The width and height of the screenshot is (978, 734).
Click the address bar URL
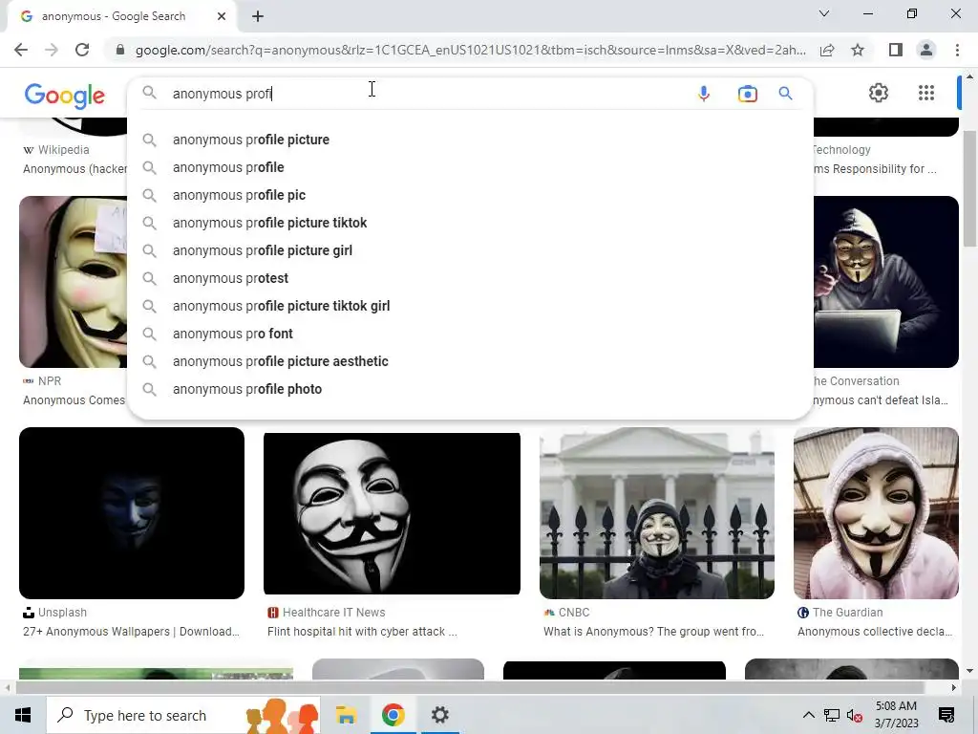click(x=470, y=50)
